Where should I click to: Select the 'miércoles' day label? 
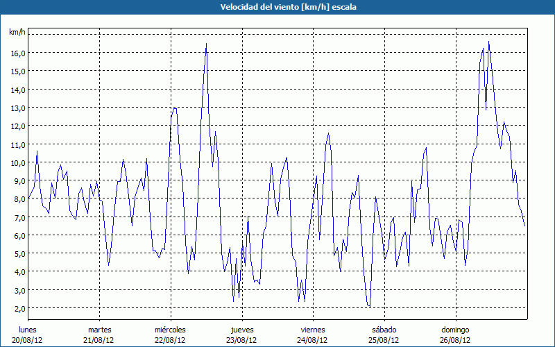tap(170, 329)
